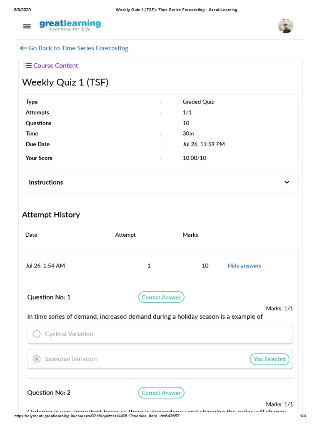Click the Weekly Quiz 1 (TSF) heading
The width and height of the screenshot is (320, 426).
point(65,82)
